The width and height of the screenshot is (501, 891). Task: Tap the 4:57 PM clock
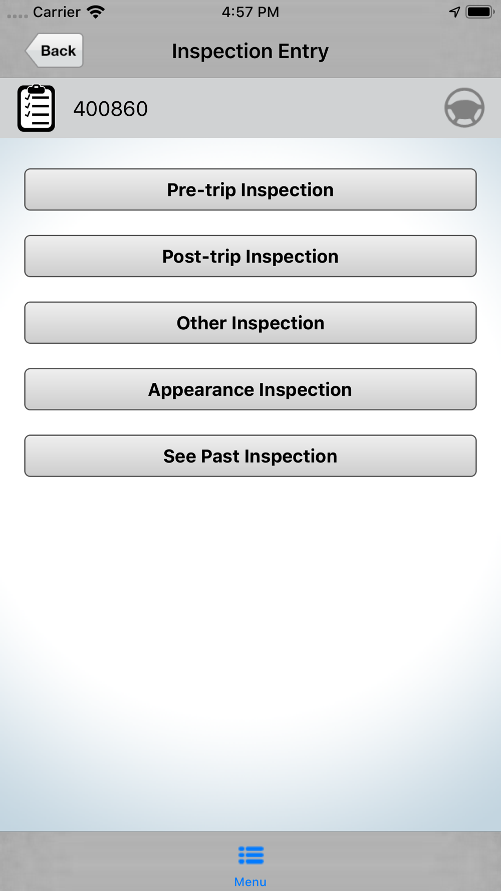click(250, 12)
